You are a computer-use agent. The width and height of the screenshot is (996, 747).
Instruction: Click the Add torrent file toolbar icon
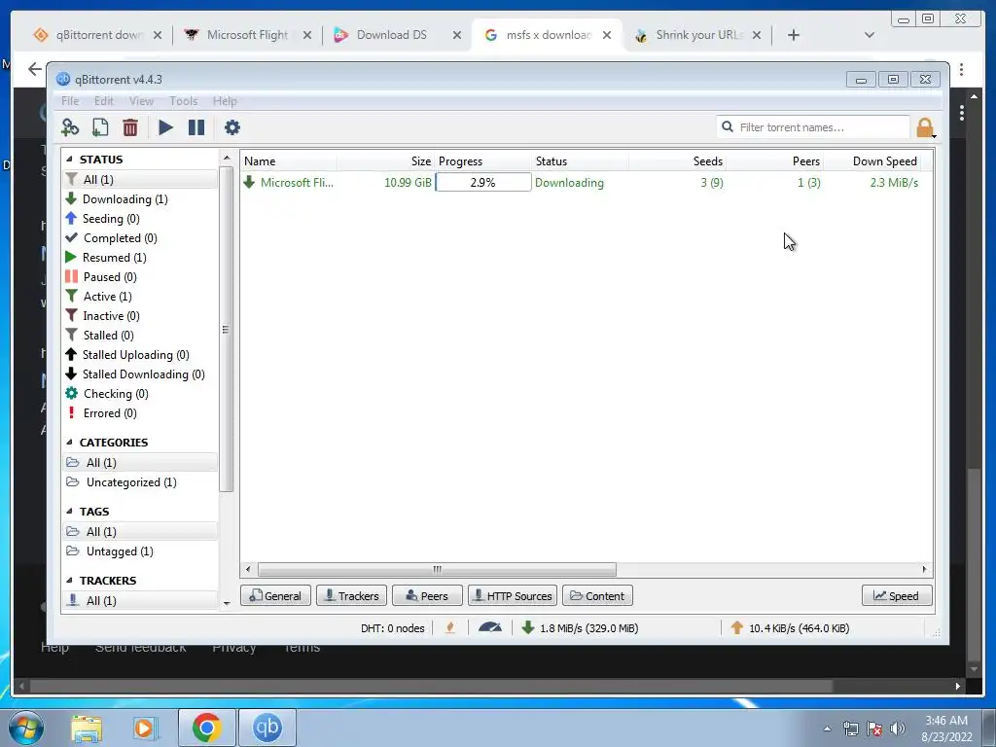point(100,127)
